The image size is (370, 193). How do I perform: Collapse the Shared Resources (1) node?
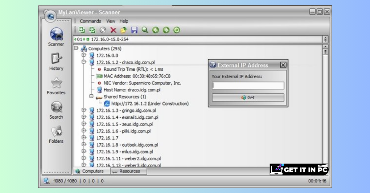tap(91, 96)
